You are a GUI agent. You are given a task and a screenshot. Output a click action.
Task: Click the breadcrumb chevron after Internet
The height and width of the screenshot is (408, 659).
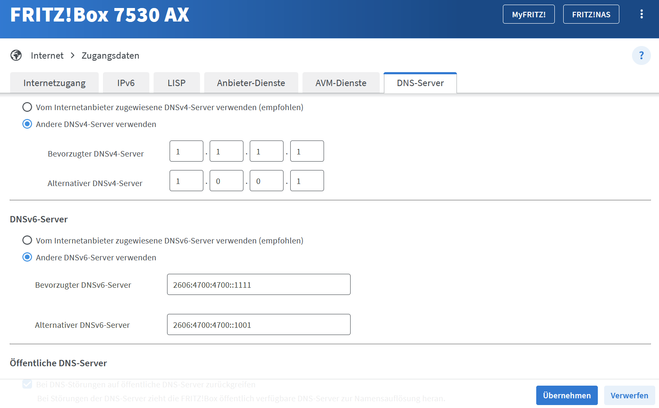tap(73, 55)
